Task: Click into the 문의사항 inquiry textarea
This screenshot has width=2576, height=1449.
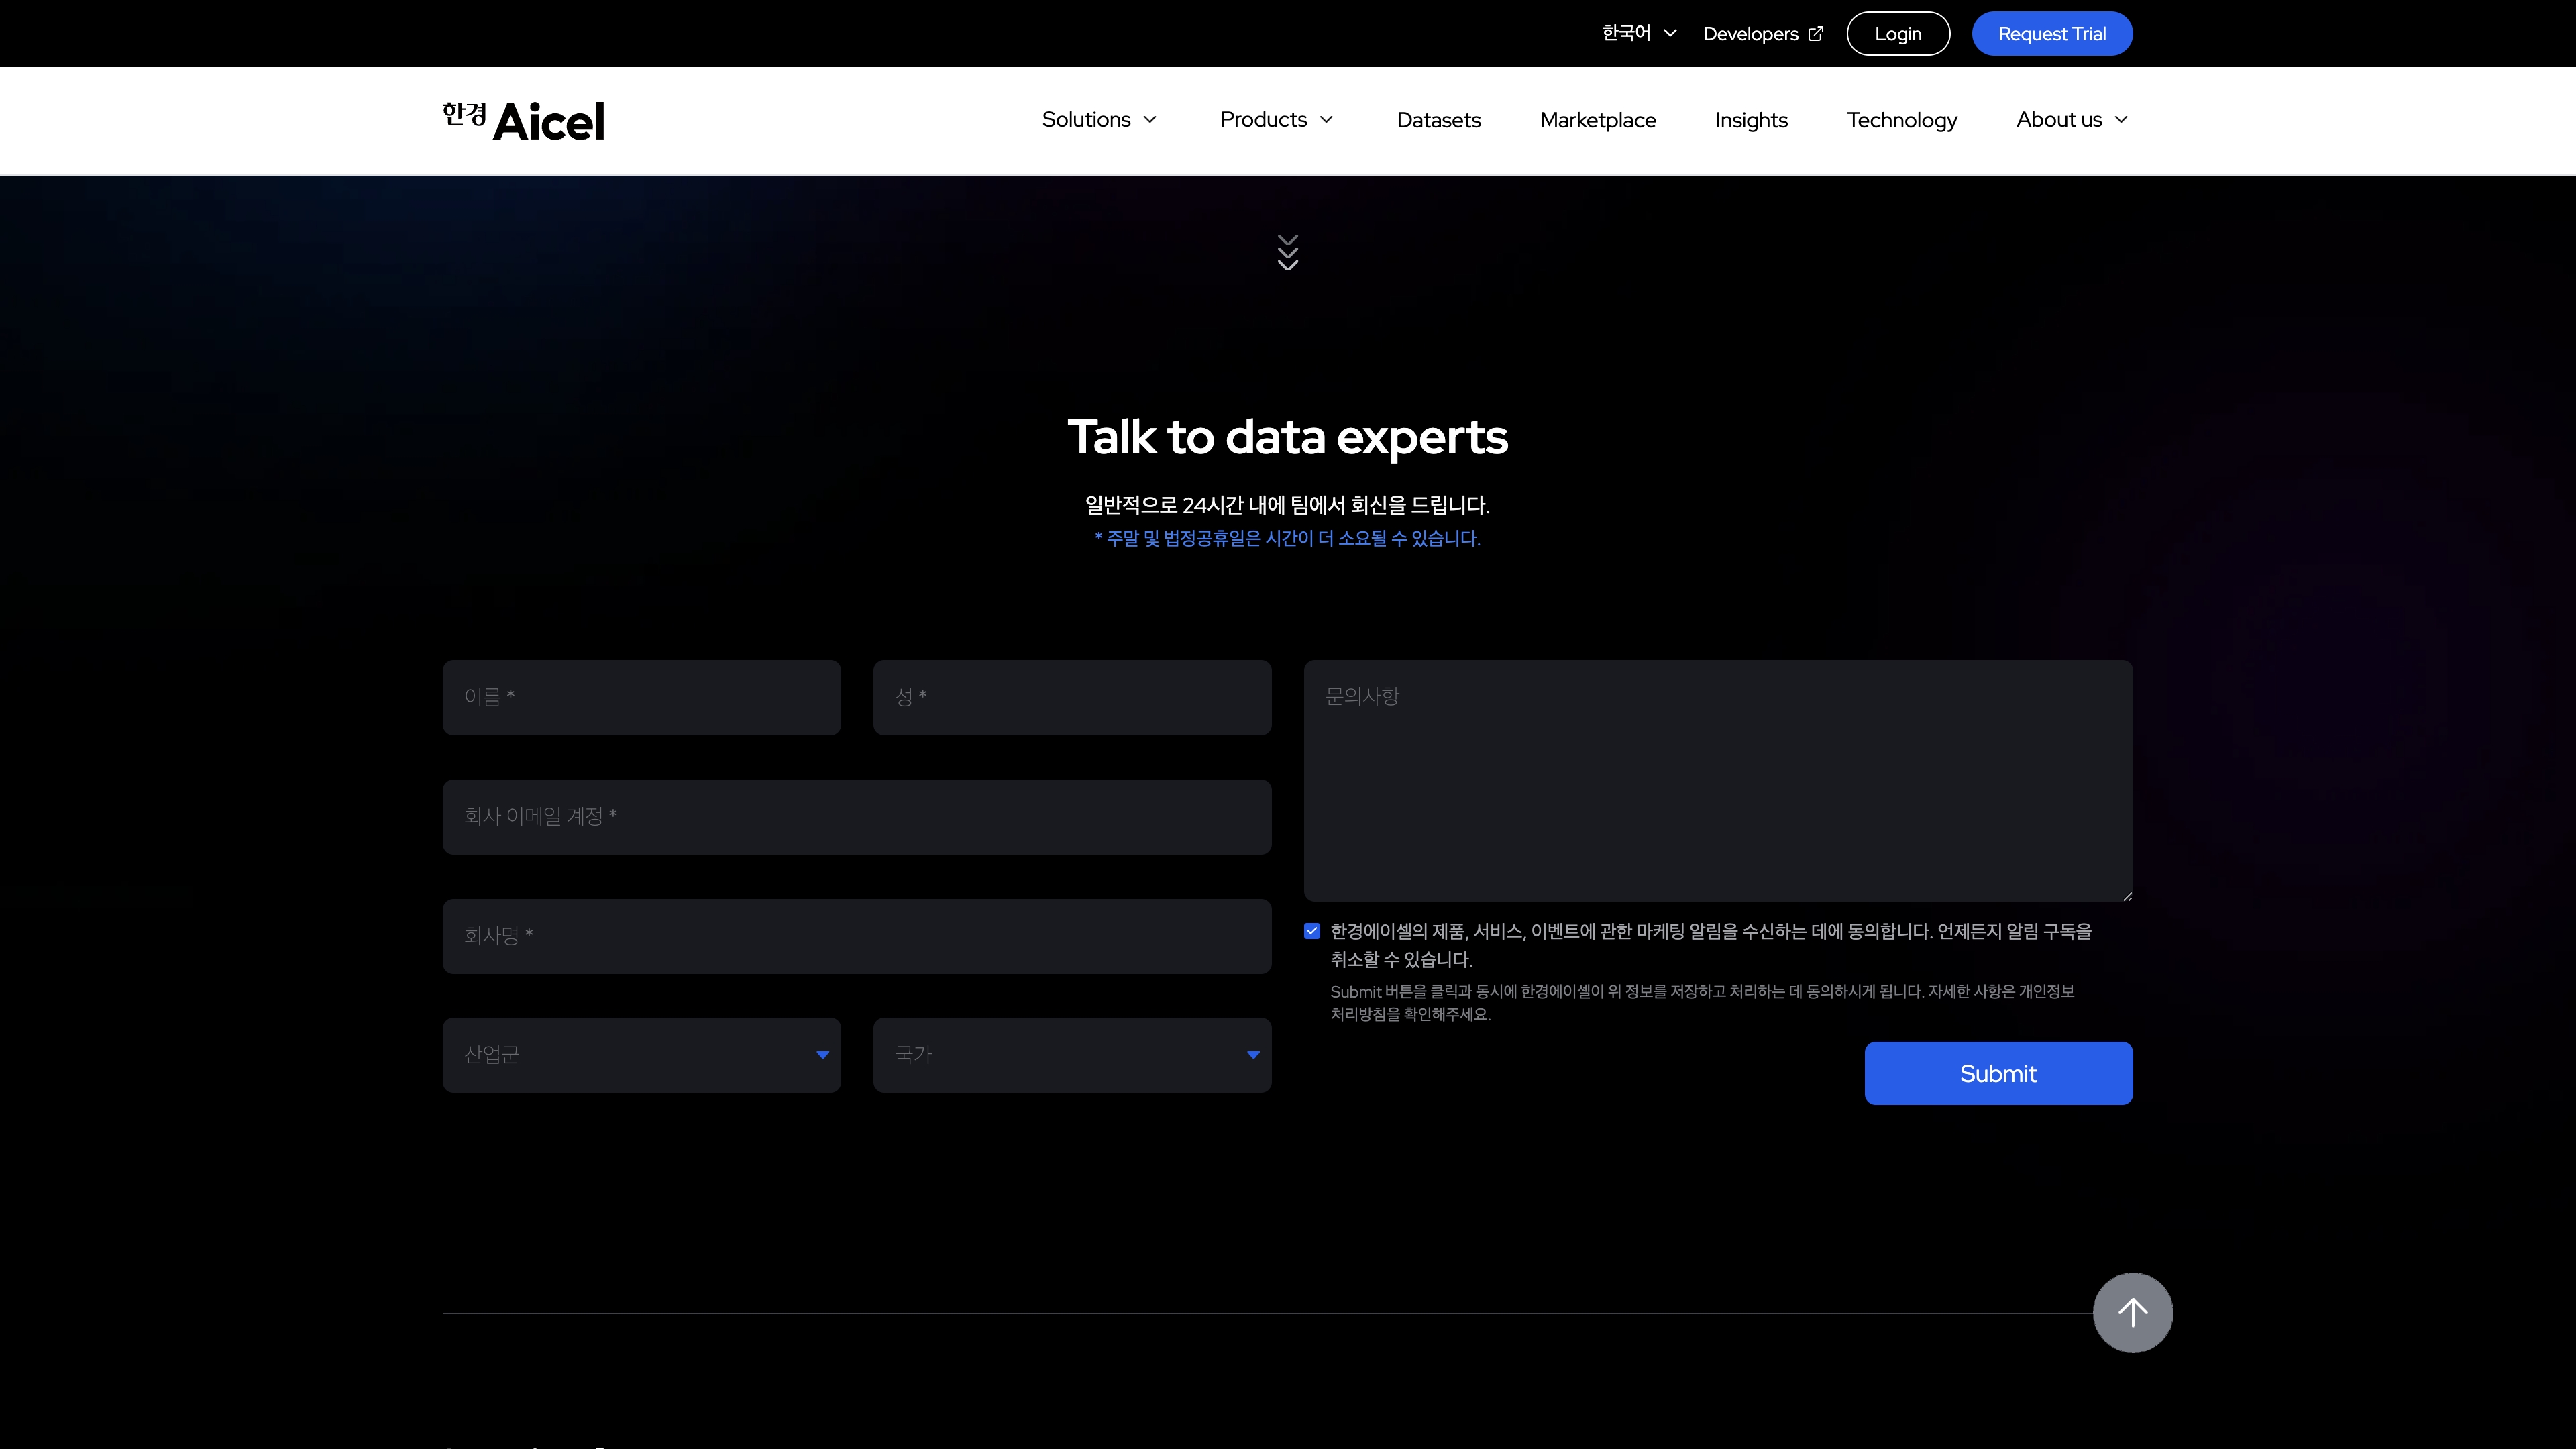Action: [1718, 780]
